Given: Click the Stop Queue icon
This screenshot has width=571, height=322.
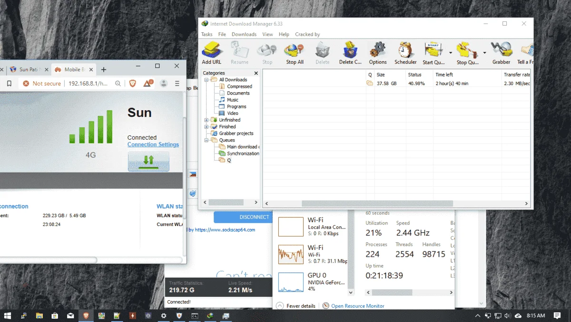Looking at the screenshot, I should click(x=467, y=52).
